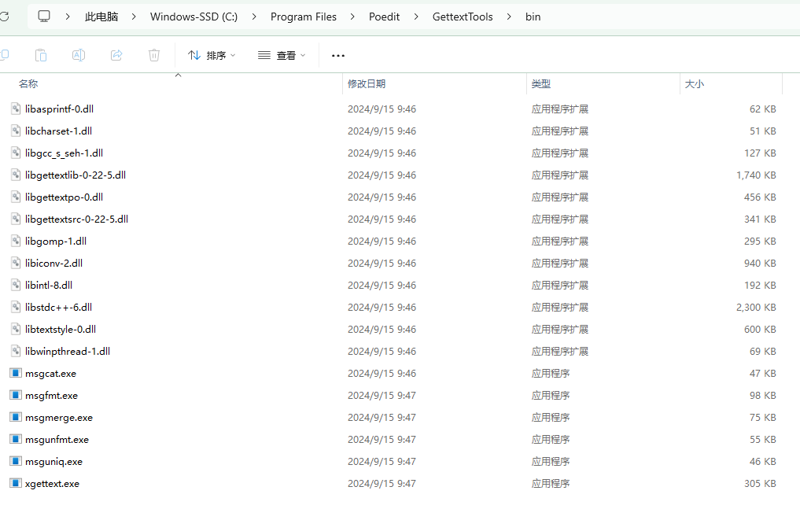Click the 1,740 KB size value
Image resolution: width=800 pixels, height=509 pixels.
[756, 175]
